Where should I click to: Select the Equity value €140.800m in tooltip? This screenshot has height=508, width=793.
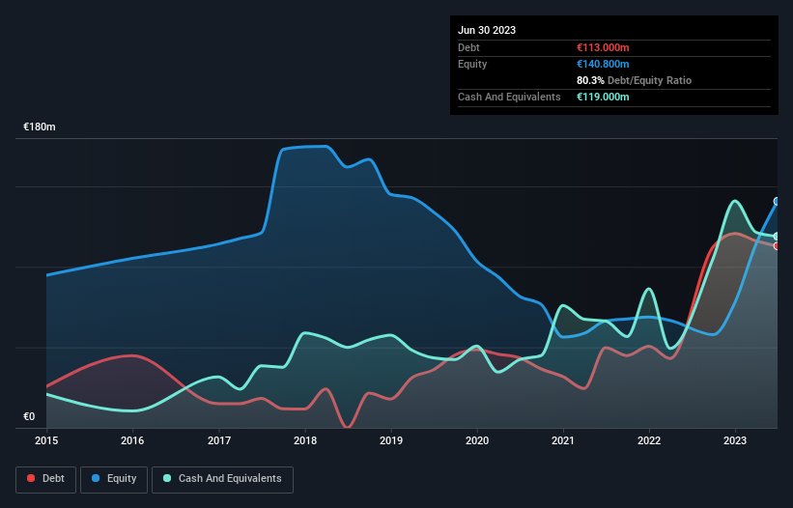click(x=602, y=64)
